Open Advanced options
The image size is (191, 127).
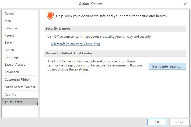(x=12, y=72)
